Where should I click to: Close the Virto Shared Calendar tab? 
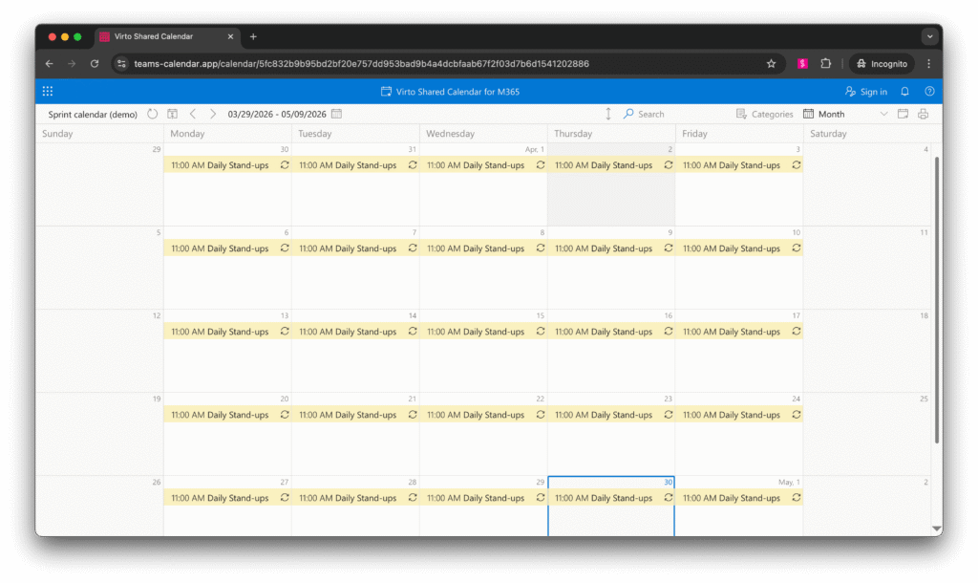[230, 37]
